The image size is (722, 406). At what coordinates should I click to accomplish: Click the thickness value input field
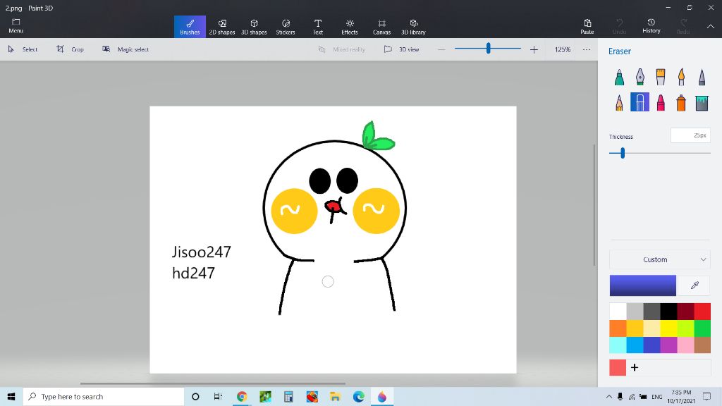click(690, 135)
